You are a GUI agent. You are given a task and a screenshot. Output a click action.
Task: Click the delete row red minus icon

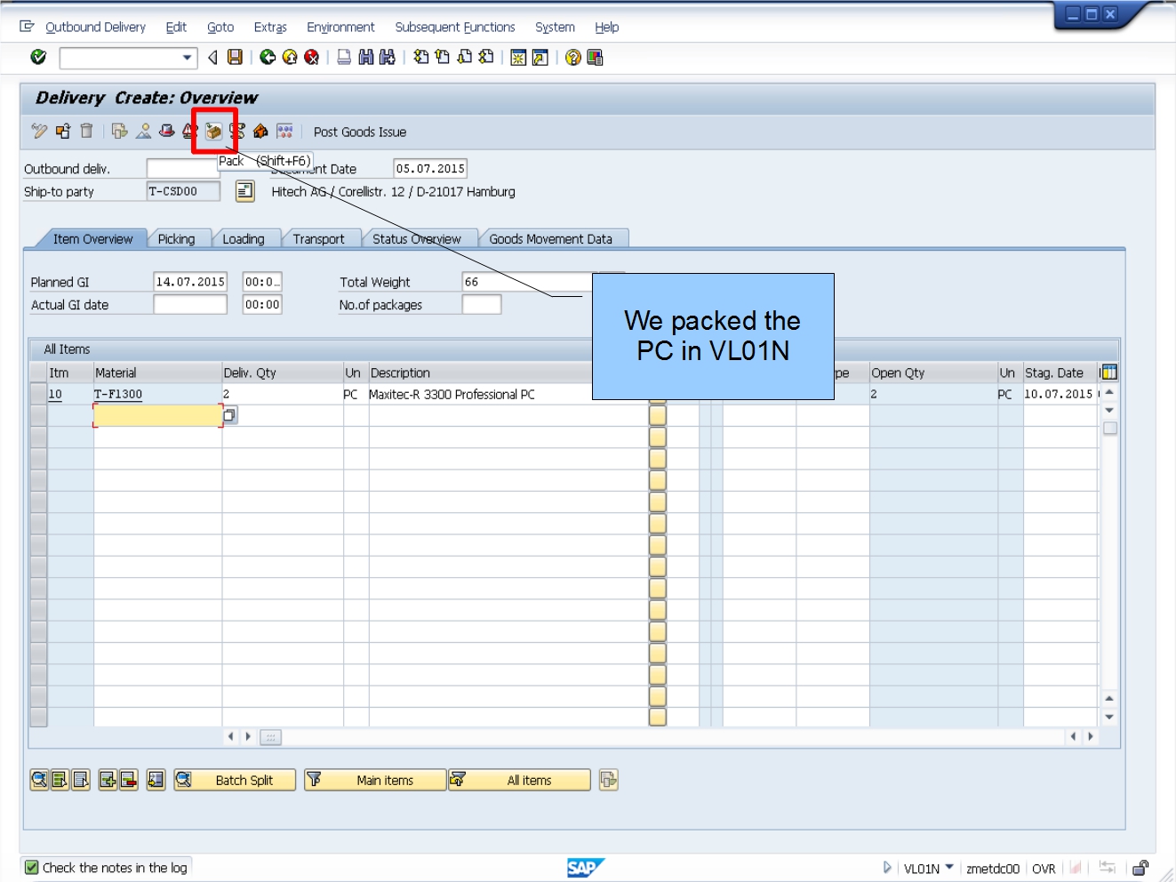[129, 780]
